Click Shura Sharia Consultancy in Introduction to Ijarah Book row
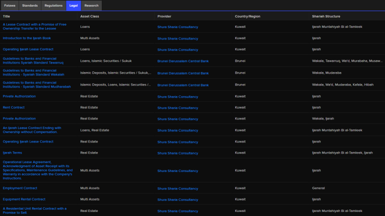 tap(178, 38)
